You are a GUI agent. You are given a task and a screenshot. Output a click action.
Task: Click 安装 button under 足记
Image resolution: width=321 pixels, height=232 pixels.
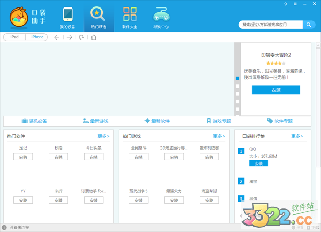tap(23, 157)
